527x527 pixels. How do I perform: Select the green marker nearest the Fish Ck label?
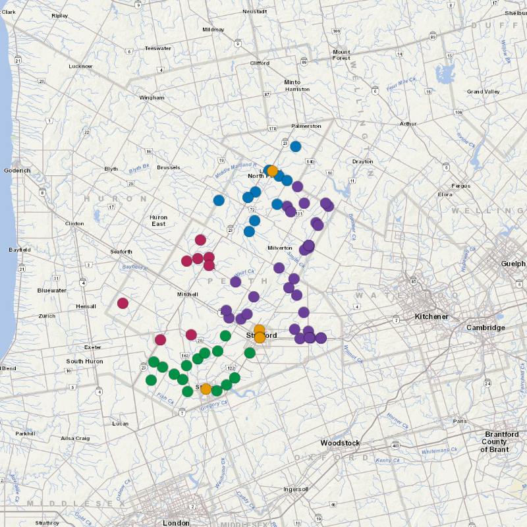[x=188, y=391]
